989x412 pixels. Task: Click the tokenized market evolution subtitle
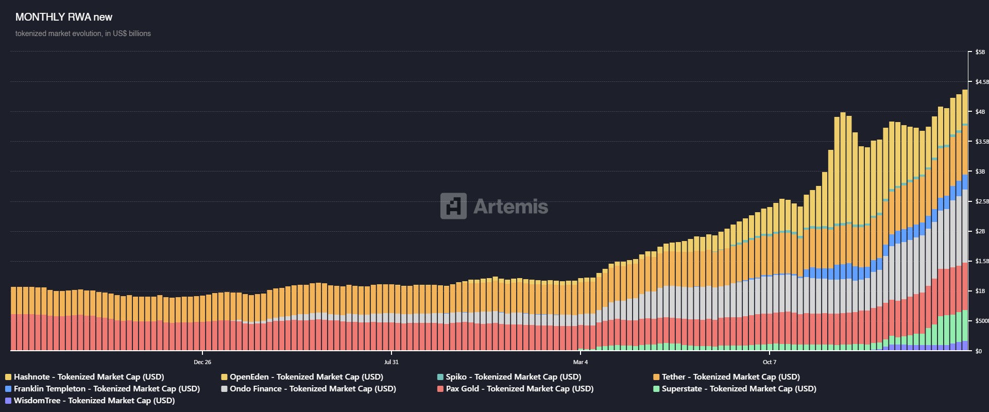tap(83, 33)
